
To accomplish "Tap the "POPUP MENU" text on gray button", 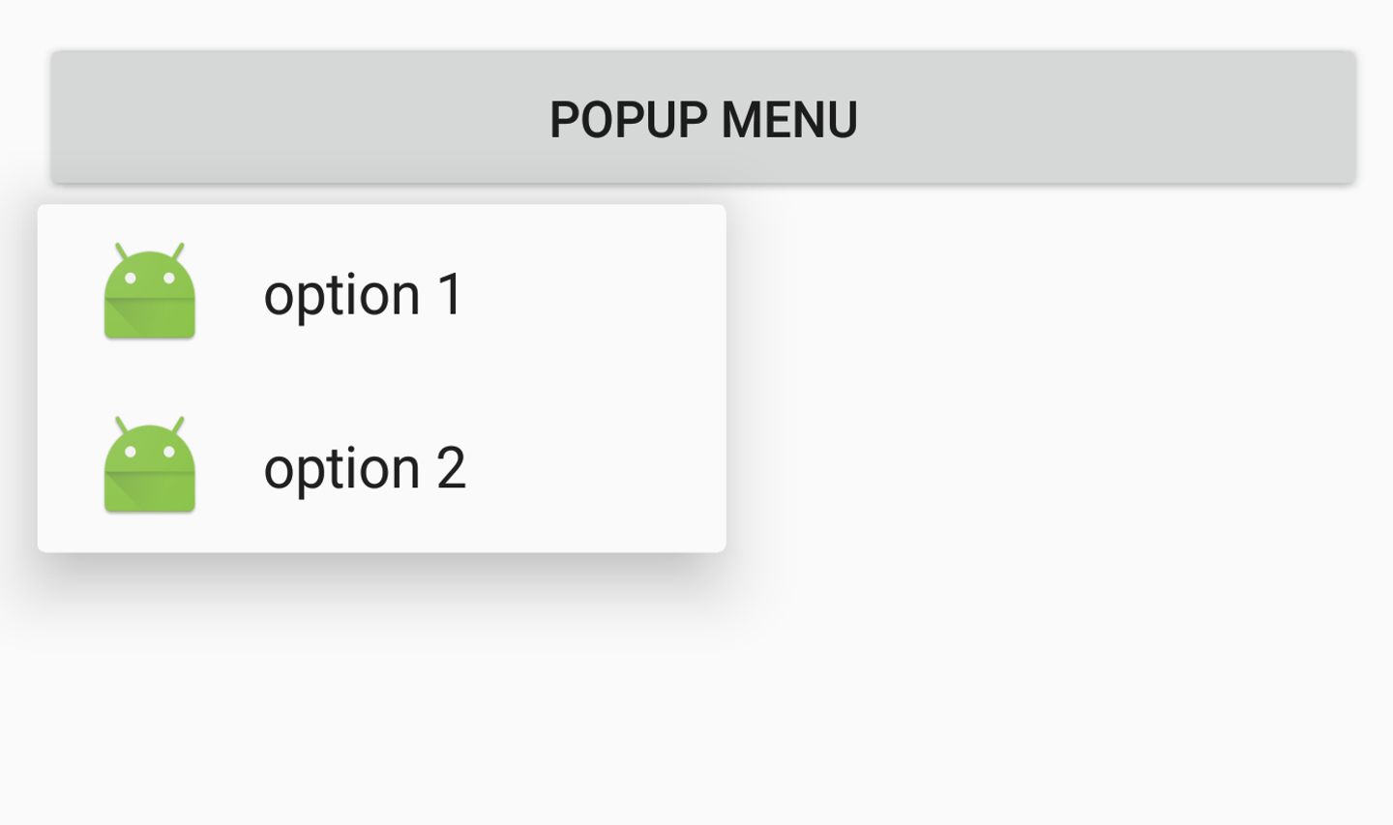I will click(x=703, y=120).
